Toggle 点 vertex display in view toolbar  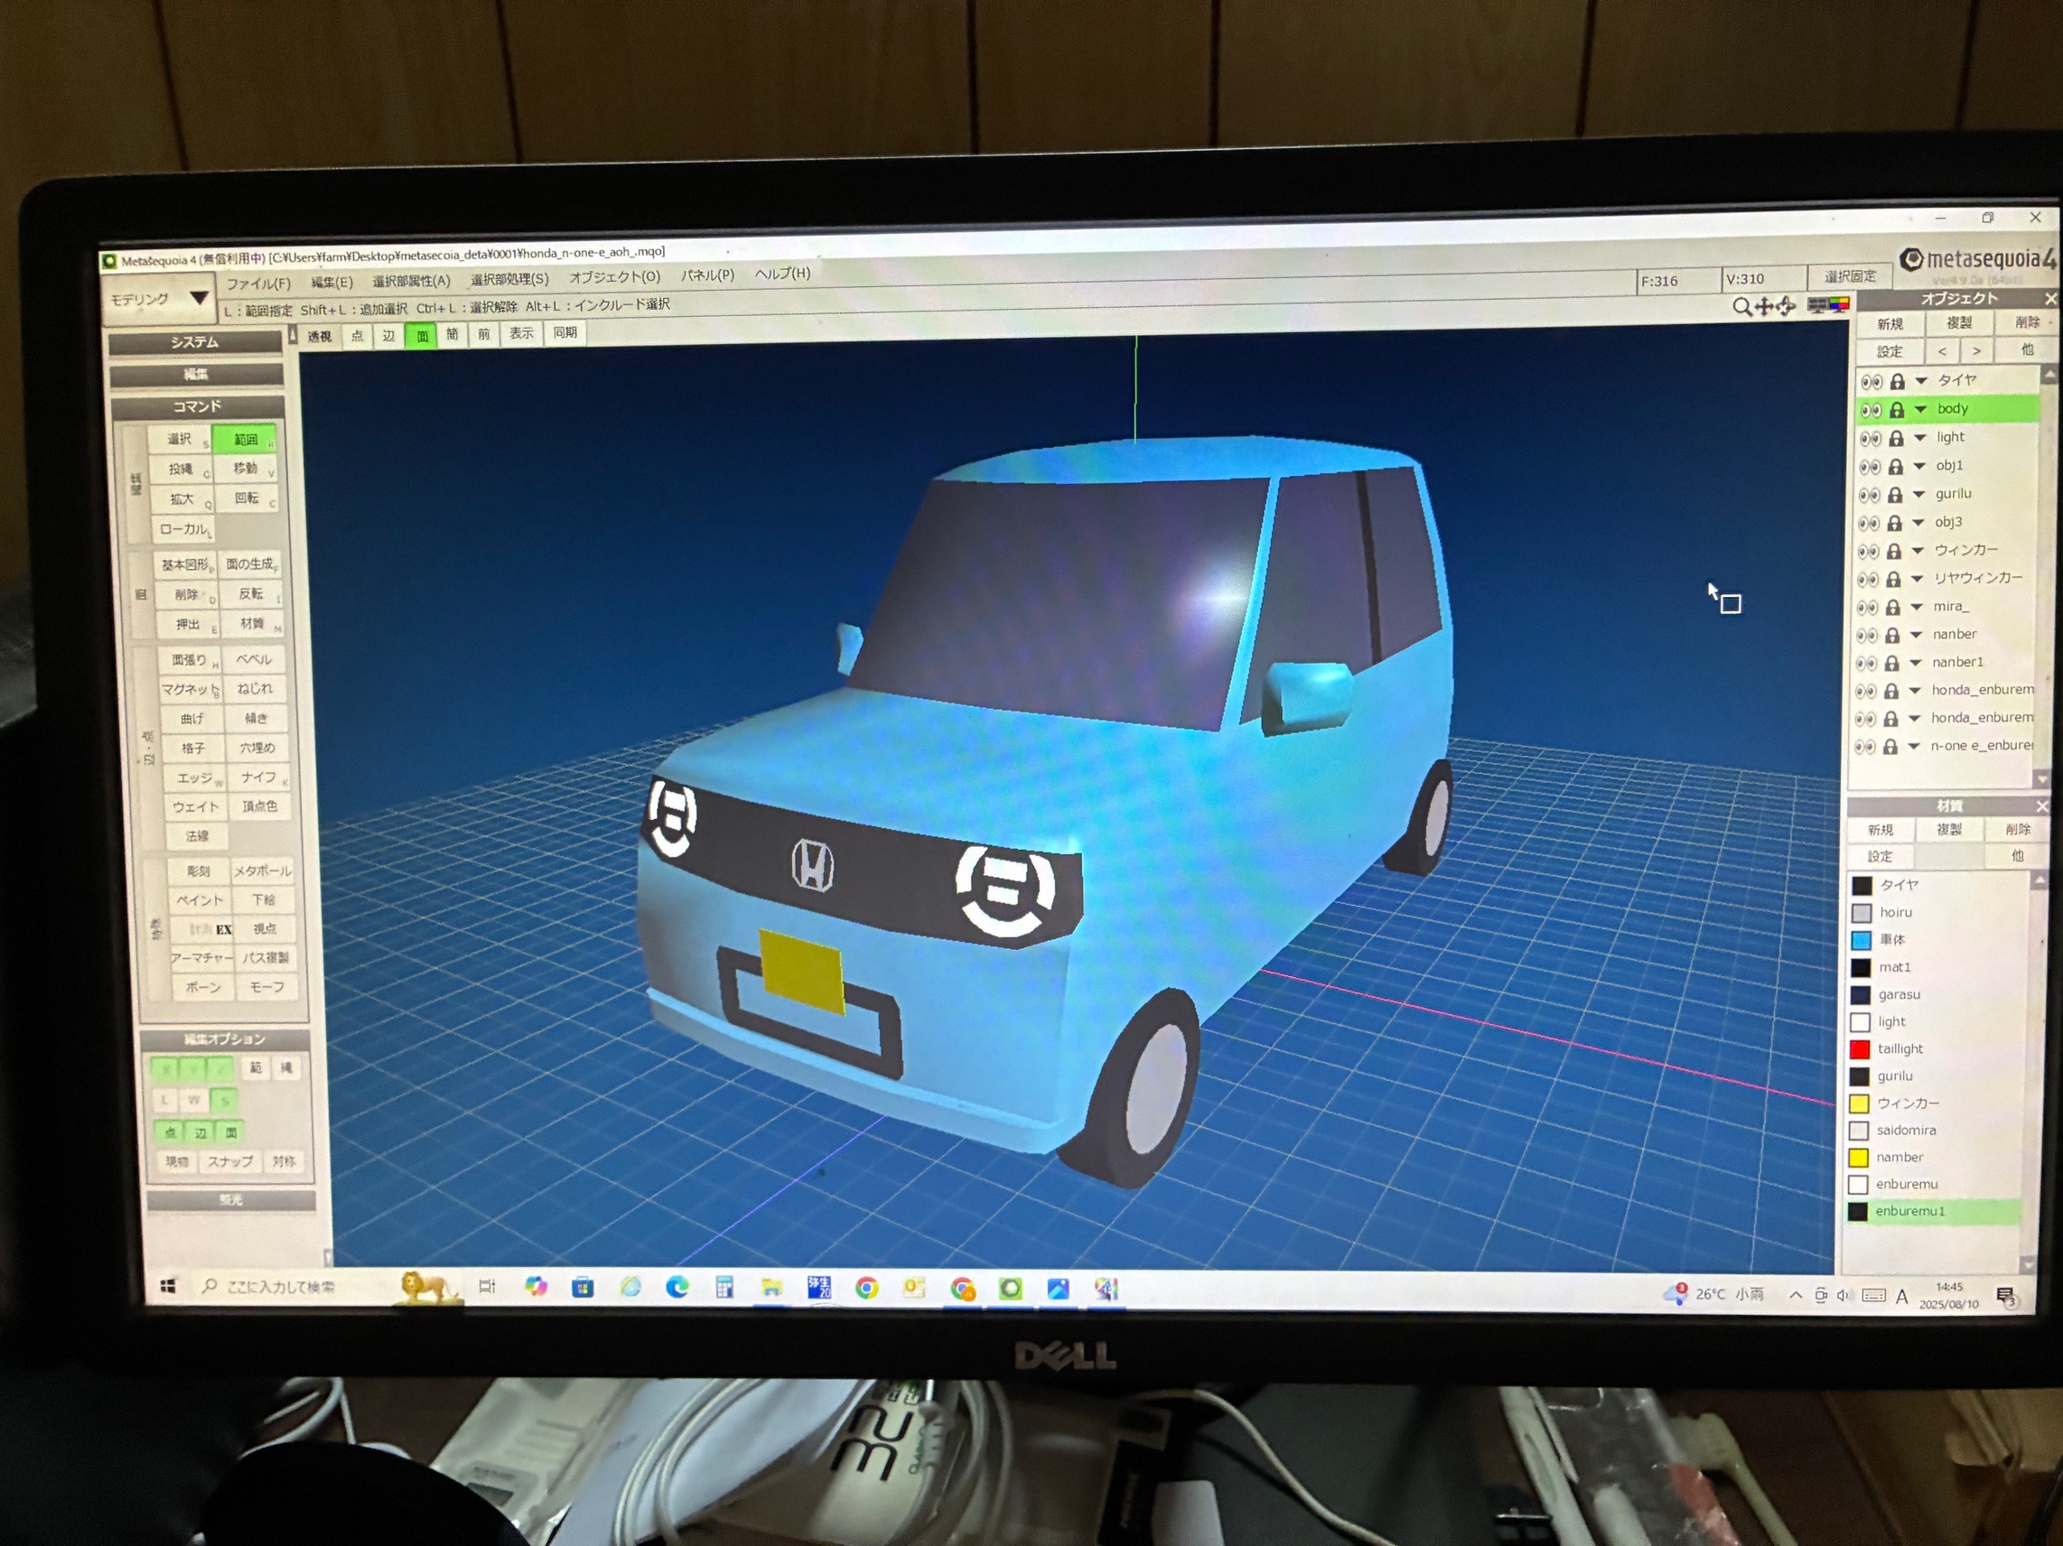[x=357, y=336]
